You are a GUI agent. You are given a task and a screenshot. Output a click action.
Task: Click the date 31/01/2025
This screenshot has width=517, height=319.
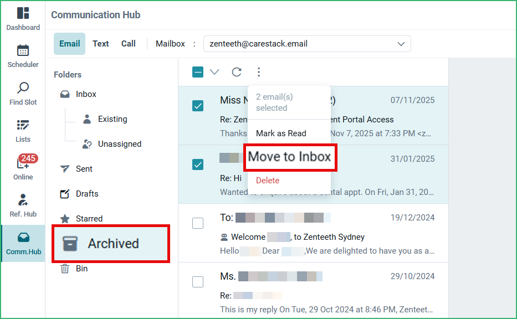click(x=412, y=159)
